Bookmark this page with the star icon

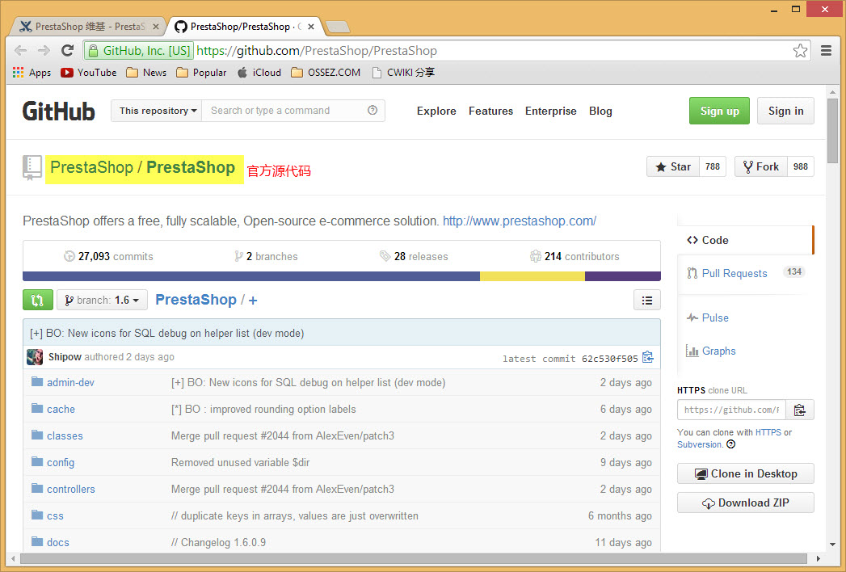800,51
